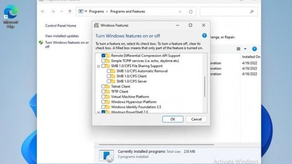Open View installed updates link
The height and width of the screenshot is (164, 292).
[x=62, y=36]
